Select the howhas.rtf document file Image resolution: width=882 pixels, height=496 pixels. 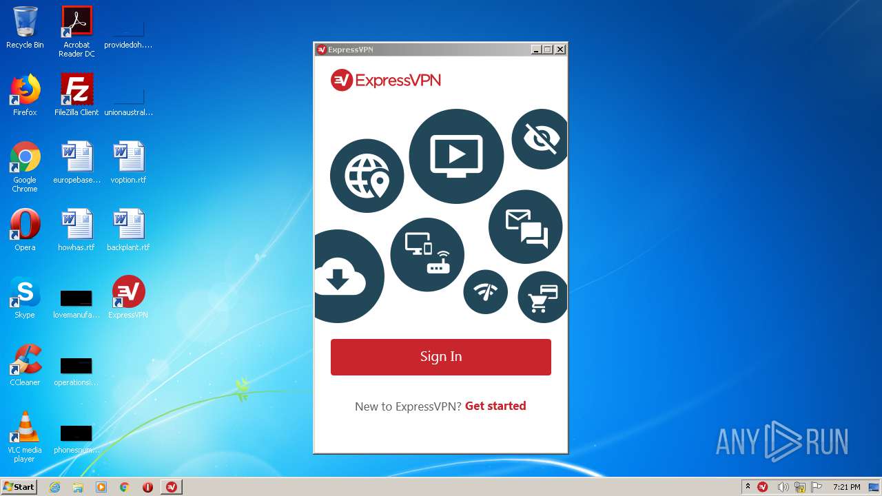click(x=76, y=230)
